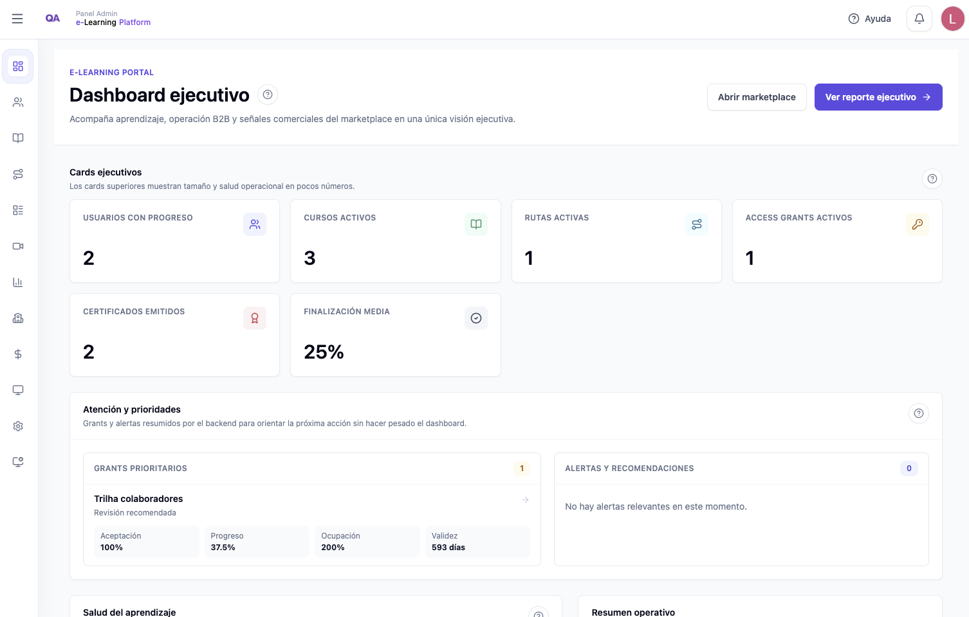Click users icon on Usuarios con progreso
969x617 pixels.
[x=255, y=224]
